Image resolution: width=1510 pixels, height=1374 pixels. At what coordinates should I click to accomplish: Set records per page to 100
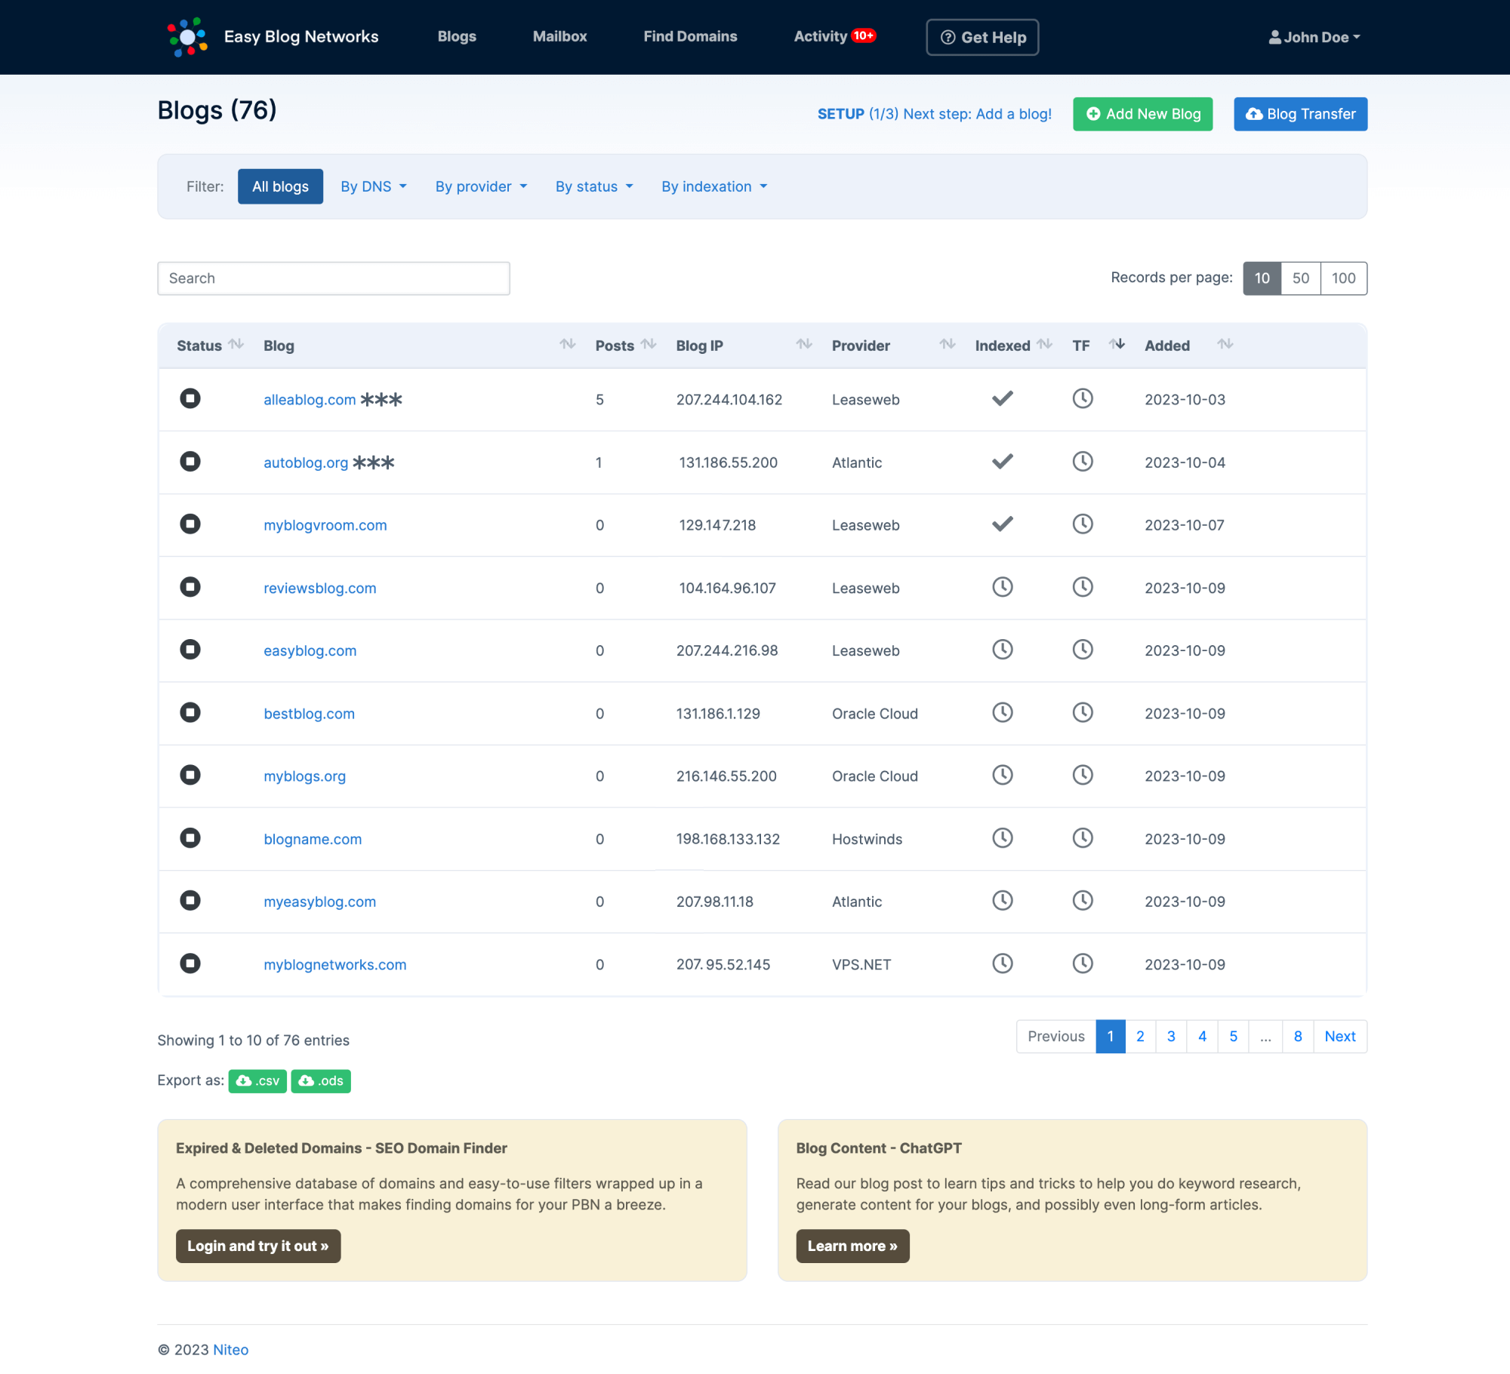pyautogui.click(x=1344, y=278)
